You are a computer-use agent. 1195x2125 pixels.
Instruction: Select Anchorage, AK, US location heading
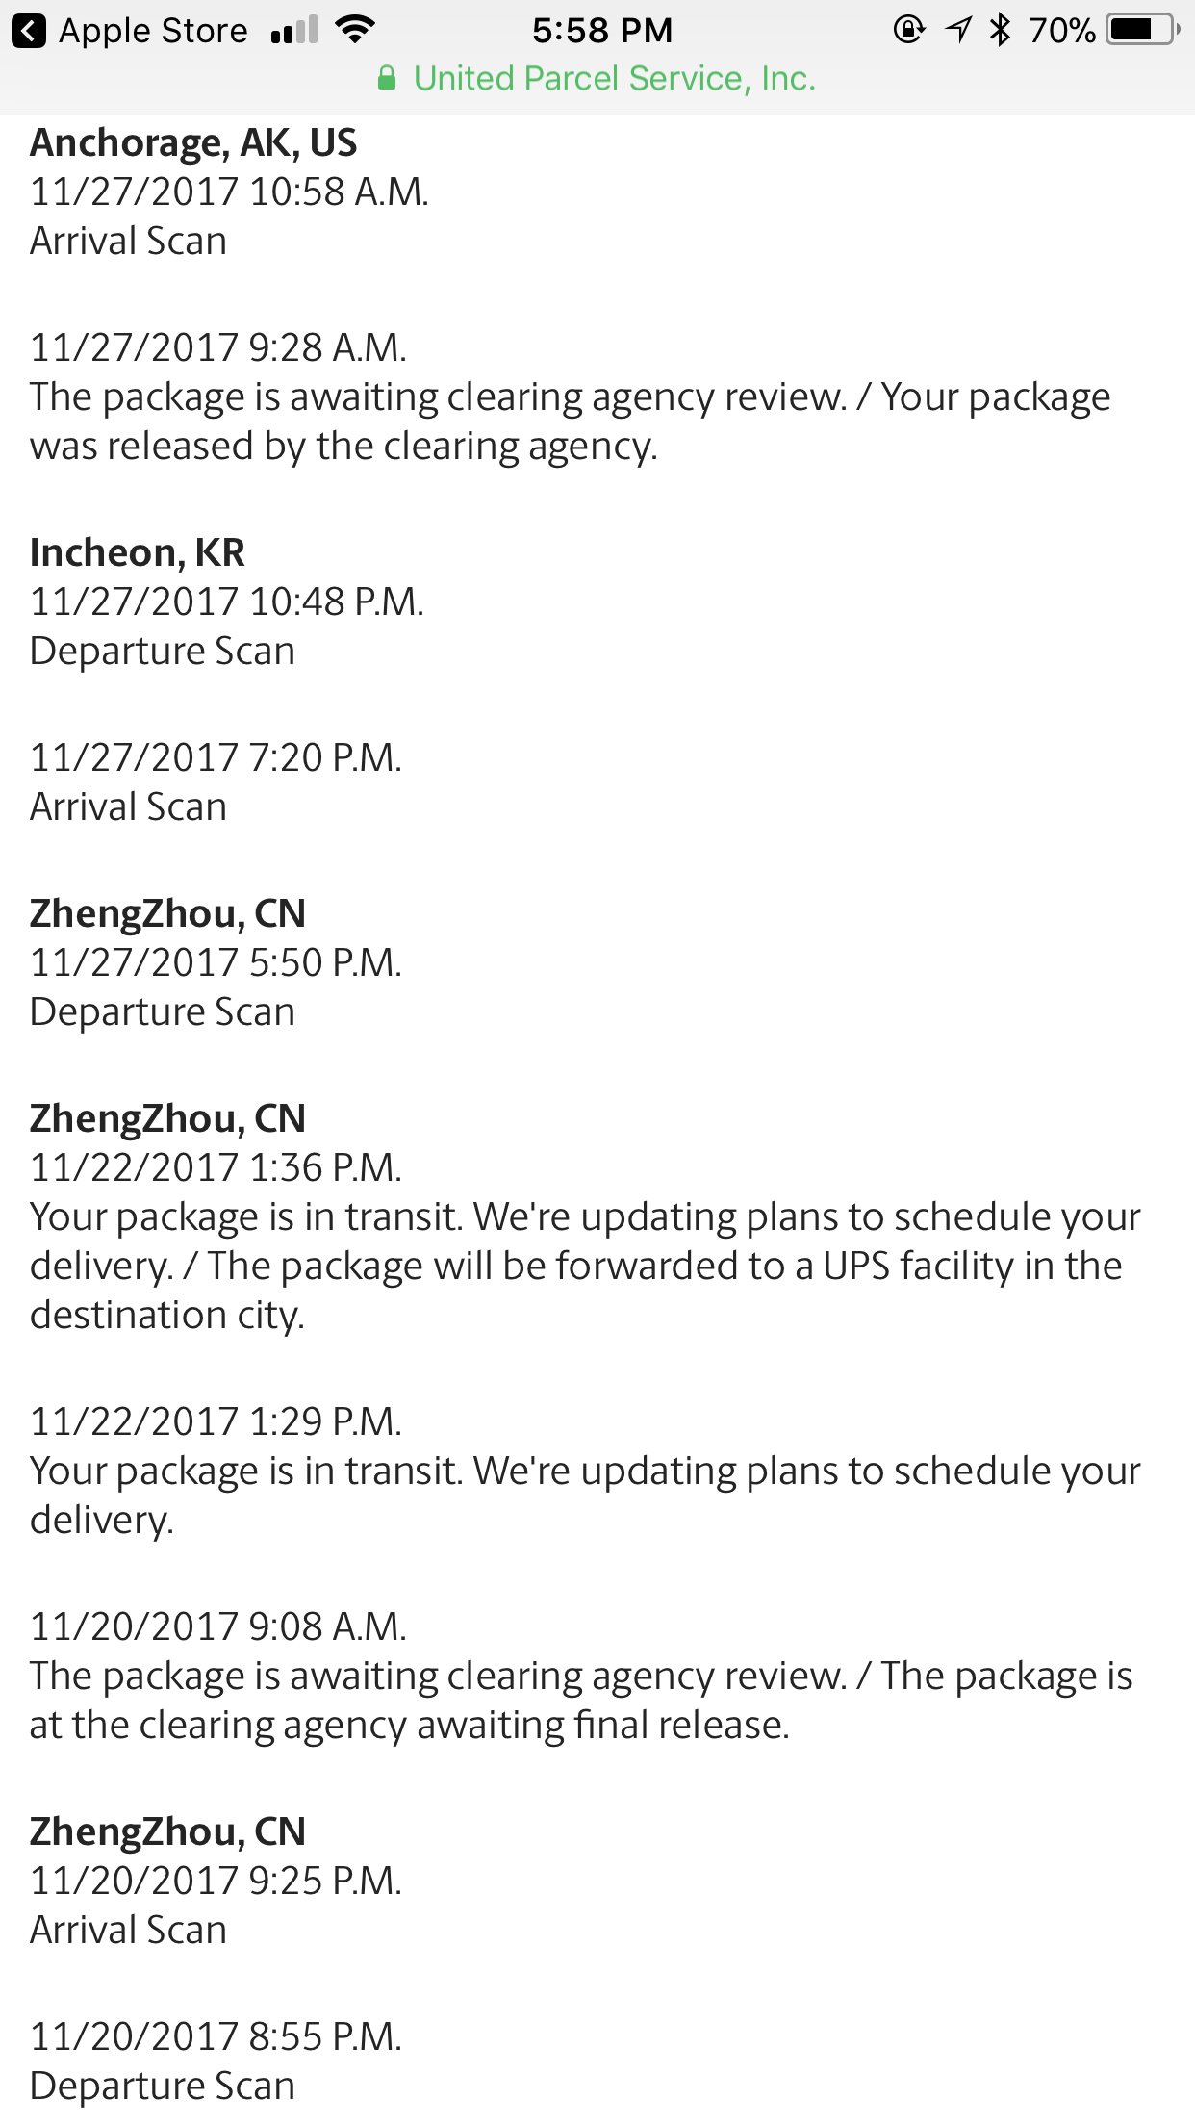(193, 142)
